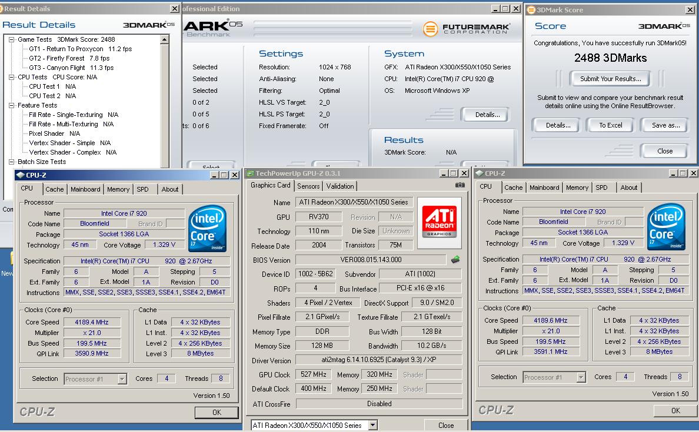This screenshot has width=699, height=432.
Task: Select SPD tab in left CPU-Z
Action: pos(142,189)
